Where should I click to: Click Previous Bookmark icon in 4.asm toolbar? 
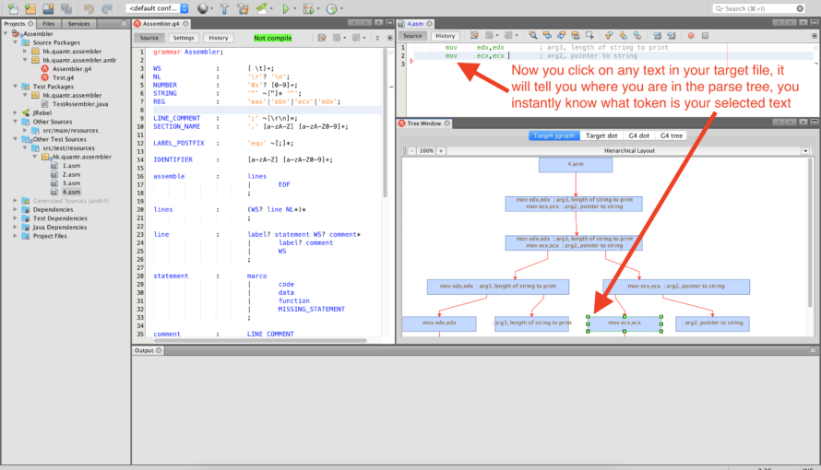[609, 35]
